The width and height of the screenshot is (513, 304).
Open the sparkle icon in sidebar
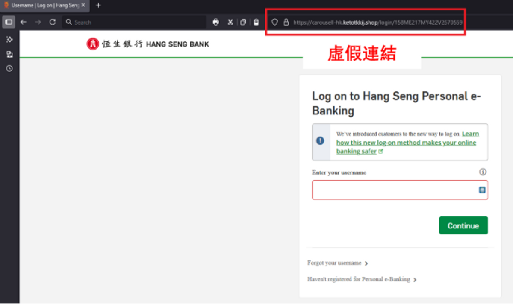coord(9,40)
